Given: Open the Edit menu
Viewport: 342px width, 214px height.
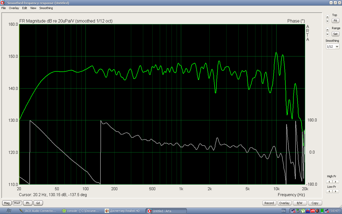Looking at the screenshot, I should coord(25,8).
